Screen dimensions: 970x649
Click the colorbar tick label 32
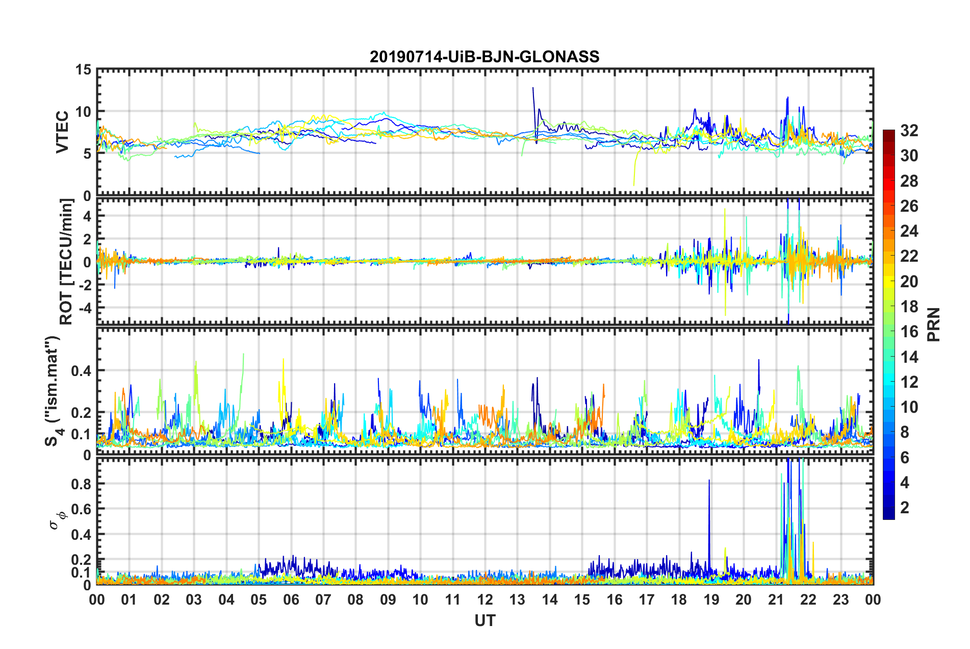(x=909, y=131)
